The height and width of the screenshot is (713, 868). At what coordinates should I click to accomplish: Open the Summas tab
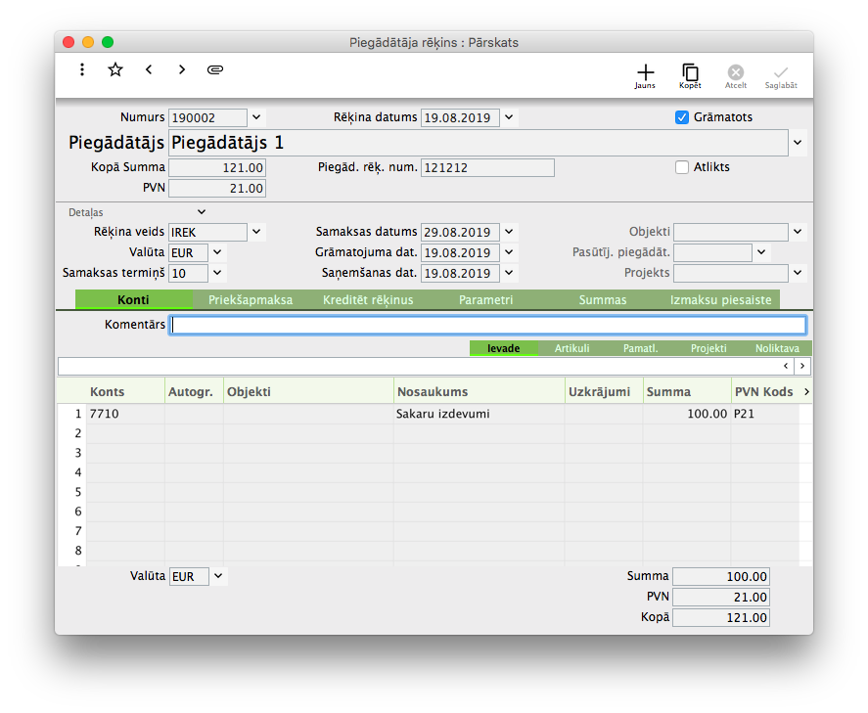coord(602,300)
